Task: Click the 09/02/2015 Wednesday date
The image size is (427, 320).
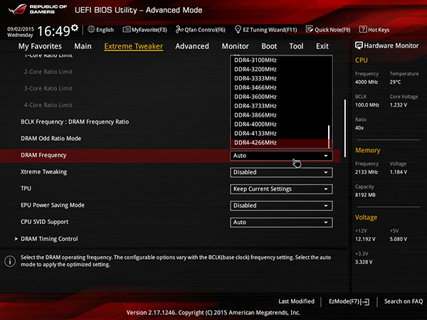Action: point(21,32)
